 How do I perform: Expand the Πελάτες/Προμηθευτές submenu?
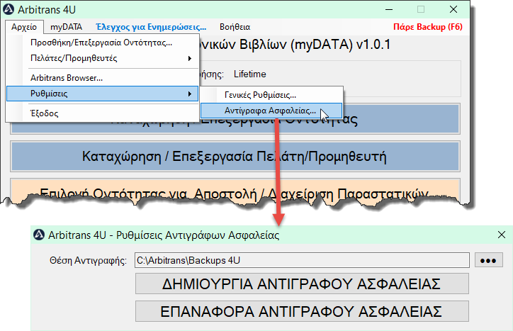tap(103, 58)
